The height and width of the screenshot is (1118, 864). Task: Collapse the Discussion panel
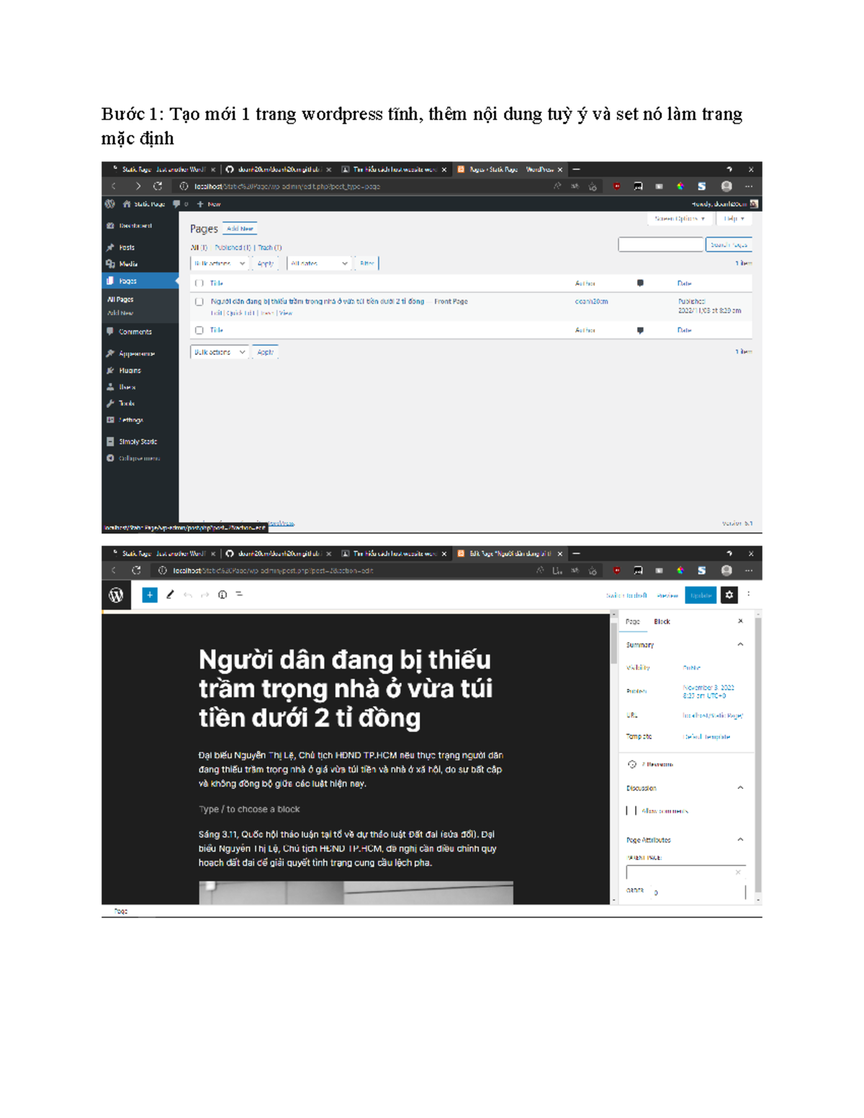[740, 788]
